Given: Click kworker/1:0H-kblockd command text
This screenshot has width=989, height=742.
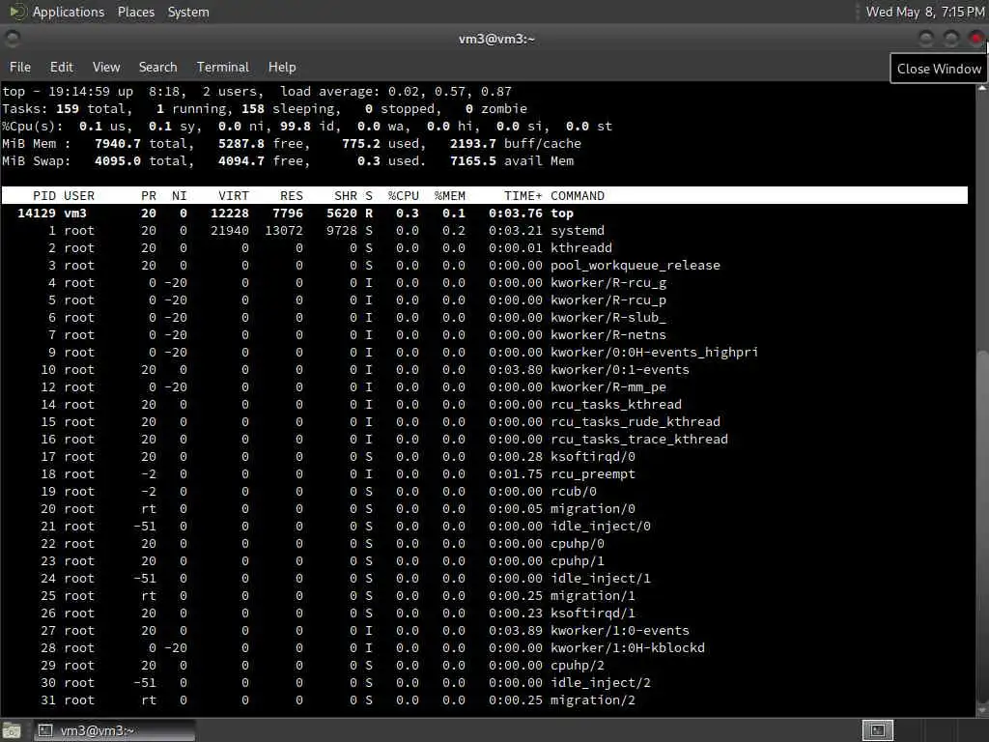Looking at the screenshot, I should [627, 648].
